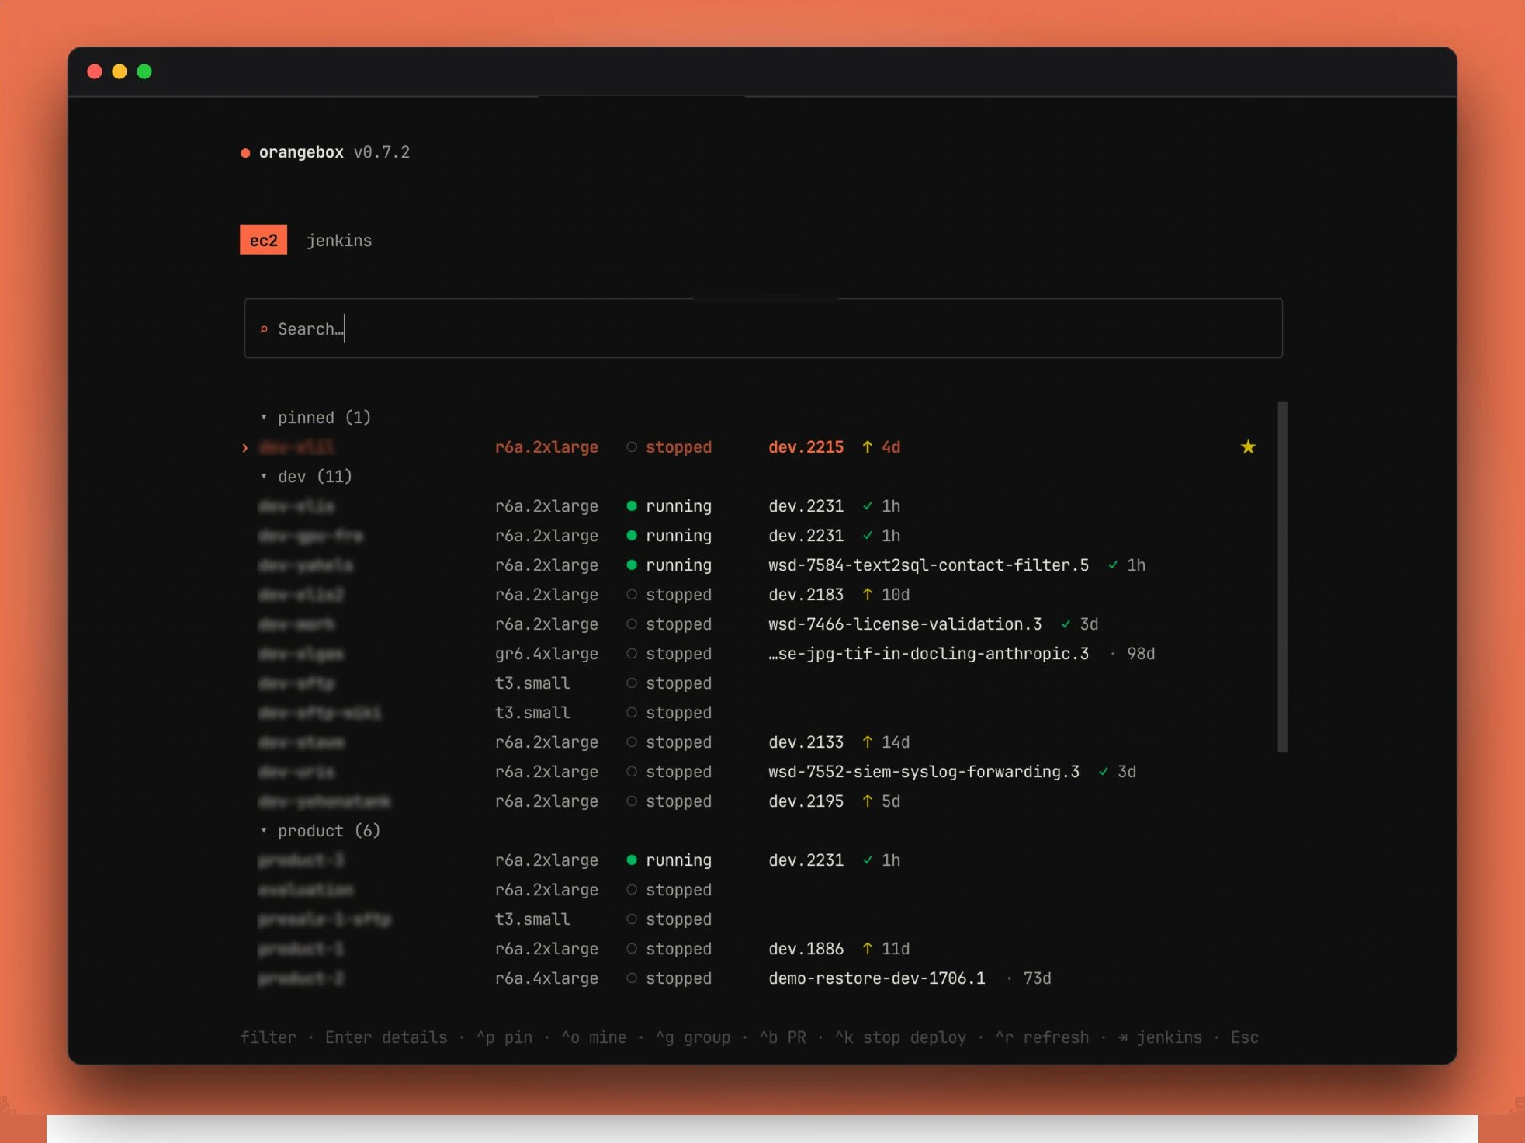The height and width of the screenshot is (1143, 1525).
Task: Click the ⇥ jenkins footer hint
Action: coord(1159,1037)
